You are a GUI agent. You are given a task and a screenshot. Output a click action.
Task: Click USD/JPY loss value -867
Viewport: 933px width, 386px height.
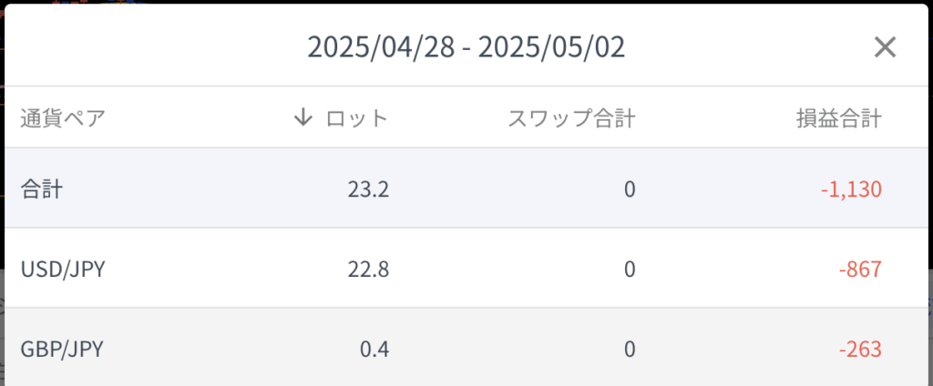pos(861,269)
